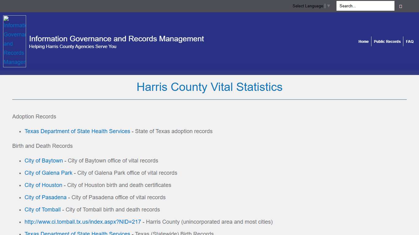
Task: Click the ci.tomball.tx.us URL link
Action: (x=83, y=222)
